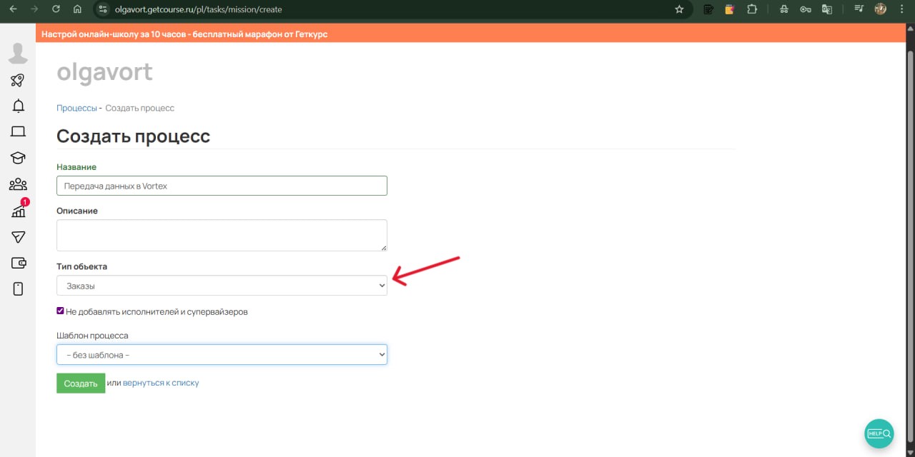
Task: Open the mobile phone icon in sidebar
Action: [x=18, y=288]
